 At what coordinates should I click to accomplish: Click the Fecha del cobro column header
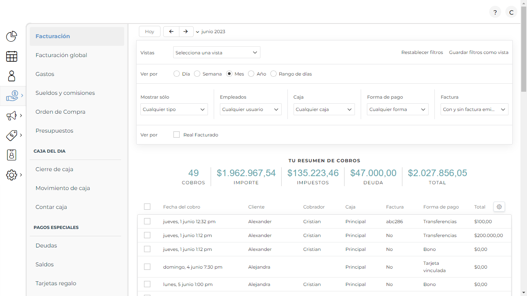[x=182, y=207]
